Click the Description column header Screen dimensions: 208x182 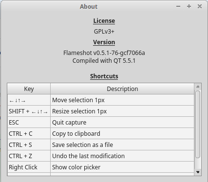122,89
